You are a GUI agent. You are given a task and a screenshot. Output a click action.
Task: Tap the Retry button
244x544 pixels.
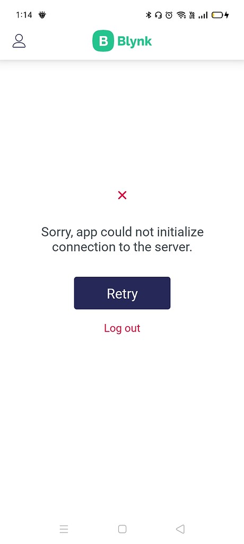(x=122, y=293)
